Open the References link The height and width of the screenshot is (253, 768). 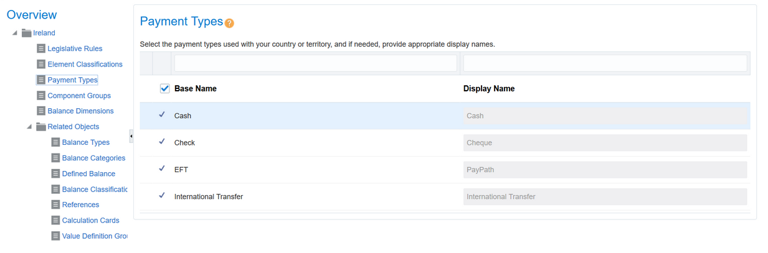tap(80, 205)
